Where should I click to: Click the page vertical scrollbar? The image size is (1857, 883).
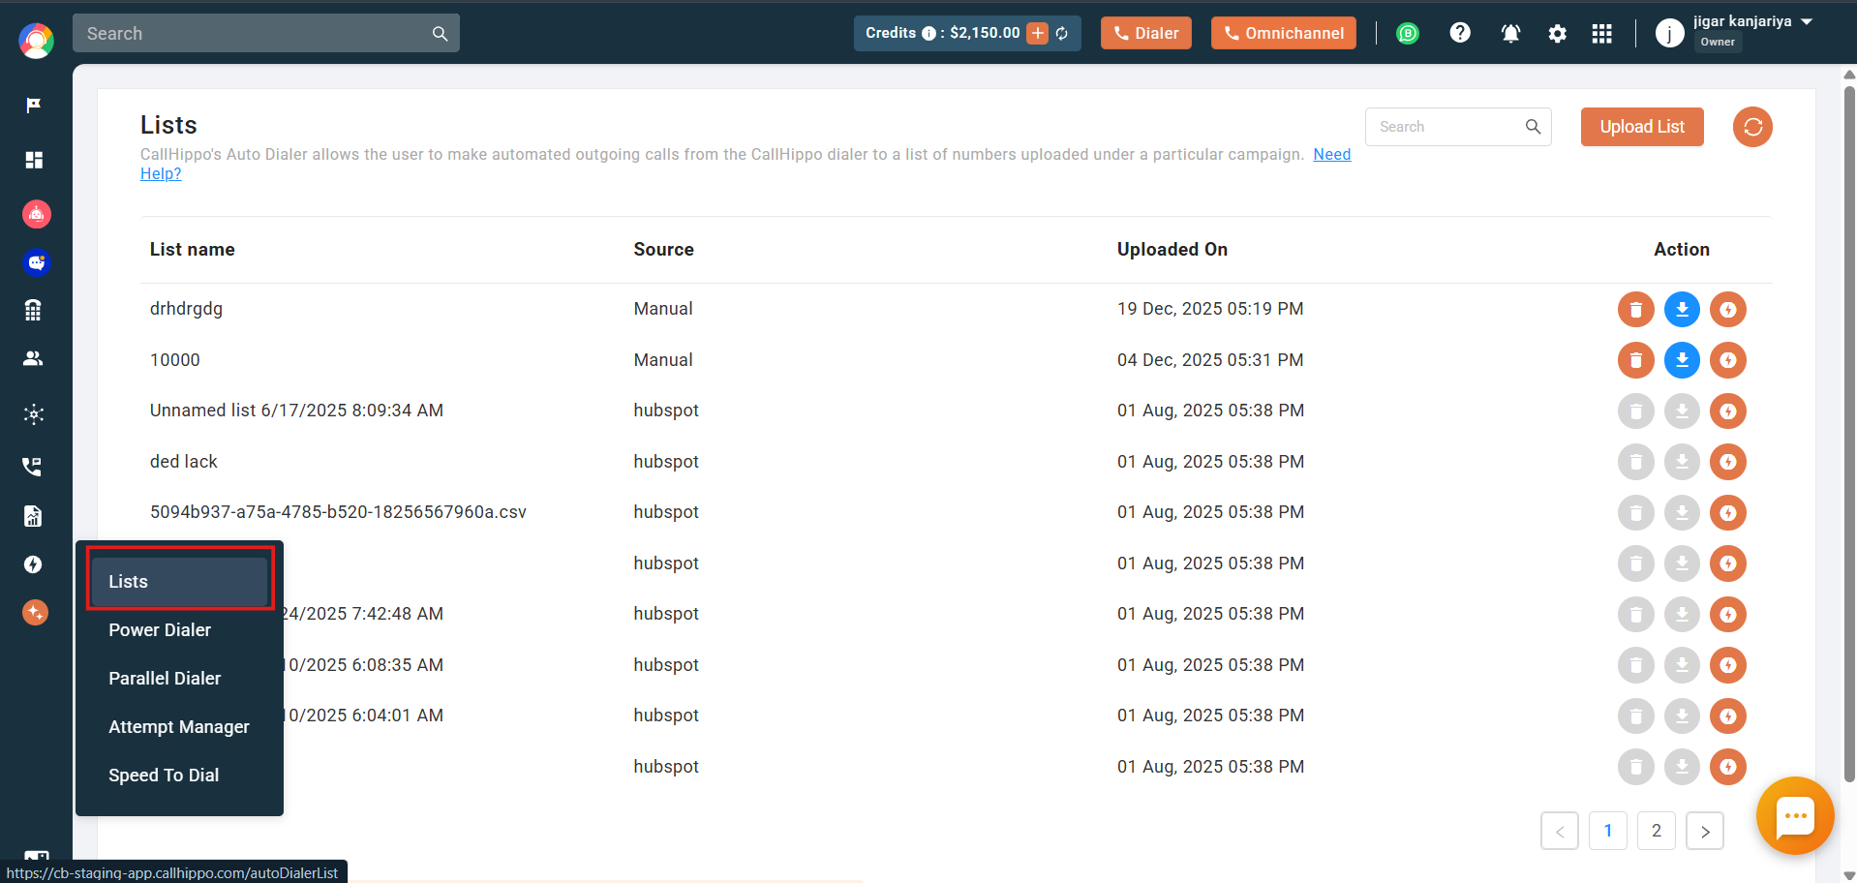pyautogui.click(x=1849, y=434)
